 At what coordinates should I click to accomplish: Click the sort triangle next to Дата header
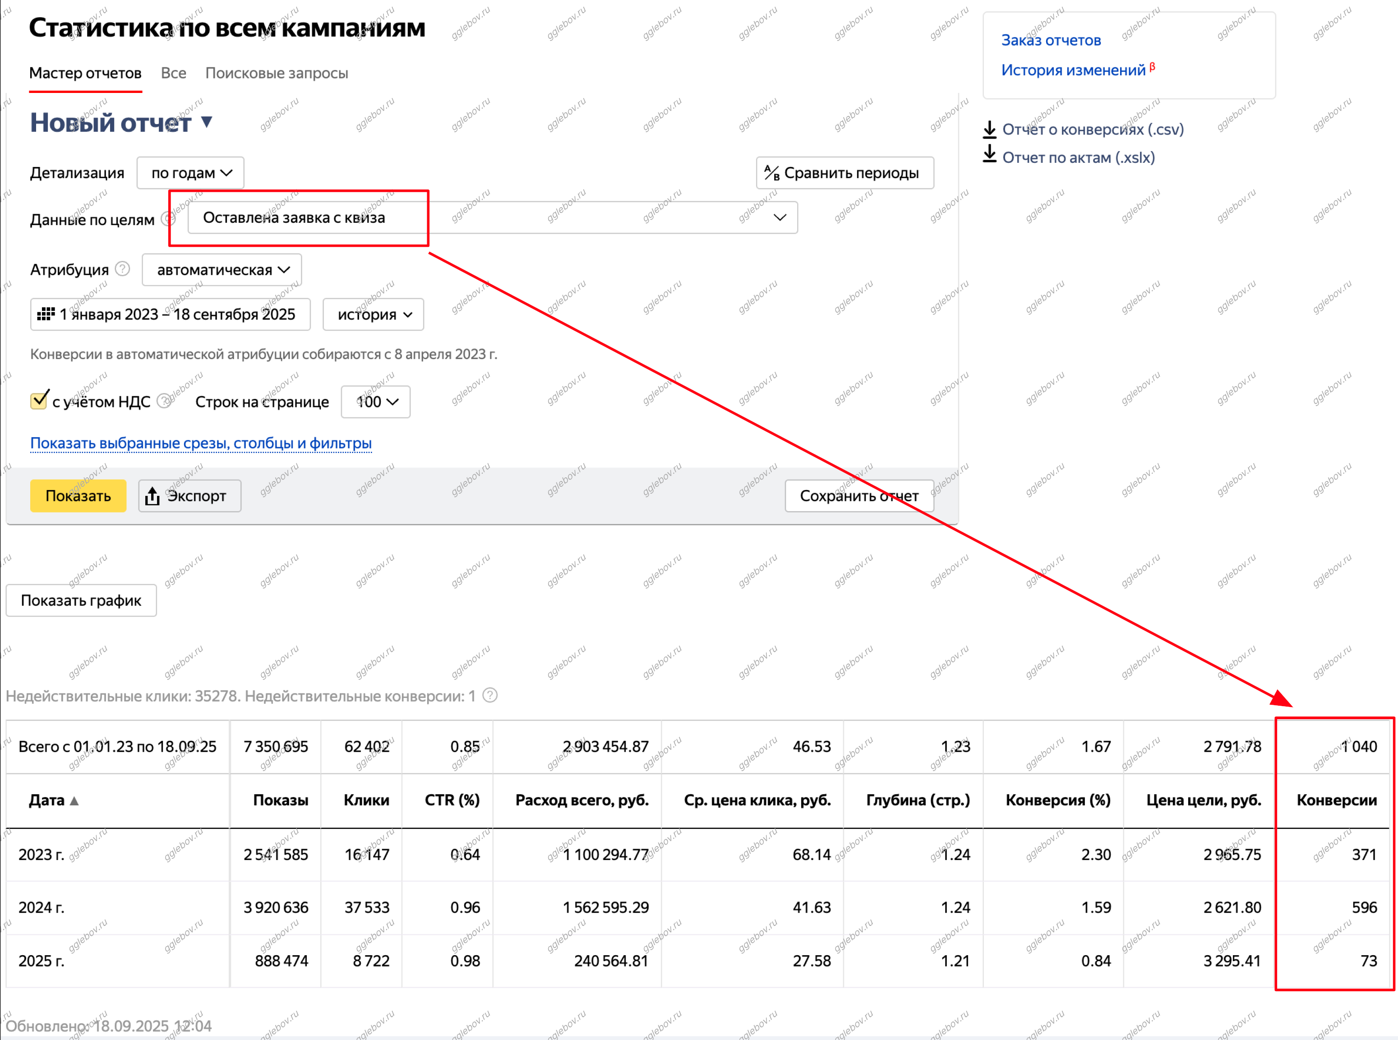click(74, 801)
